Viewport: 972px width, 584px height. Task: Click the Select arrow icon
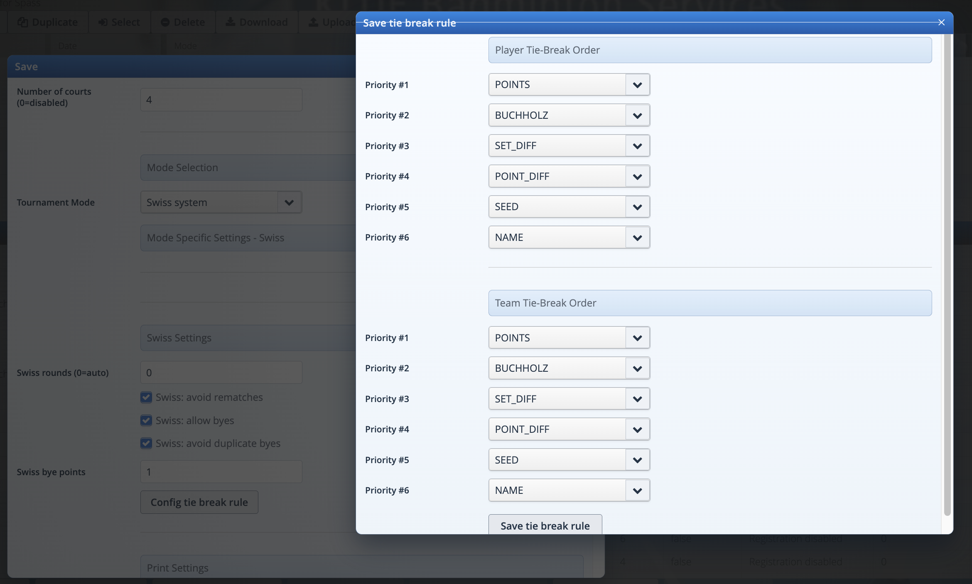pos(103,22)
